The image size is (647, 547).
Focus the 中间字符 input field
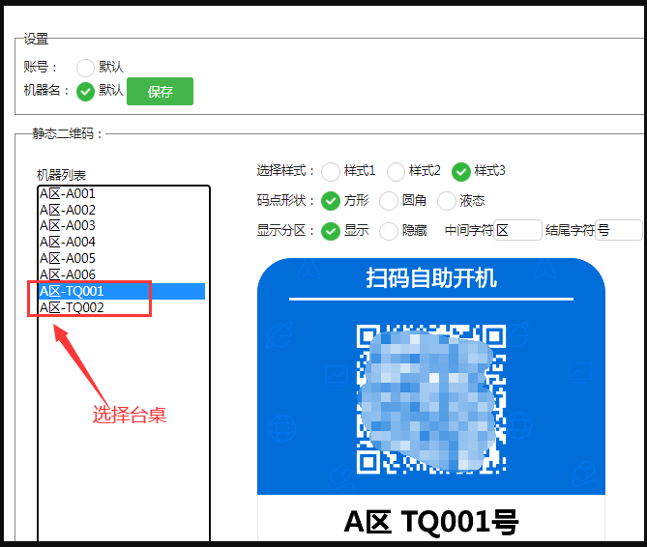[517, 230]
